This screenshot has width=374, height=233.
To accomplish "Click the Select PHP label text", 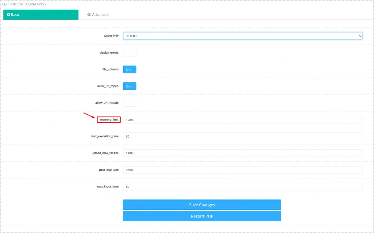I will click(111, 36).
